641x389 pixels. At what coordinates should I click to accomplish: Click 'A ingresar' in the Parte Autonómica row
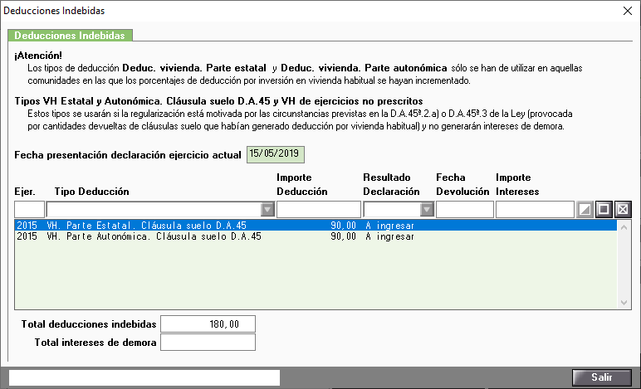pyautogui.click(x=389, y=236)
